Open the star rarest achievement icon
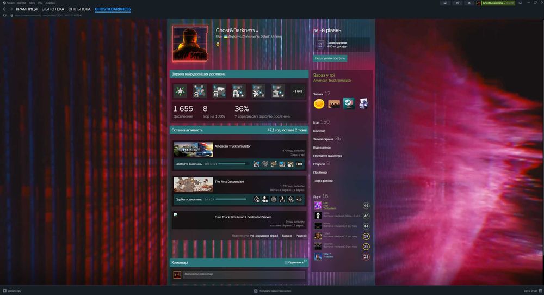Viewport: 544px width, 295px height. pos(180,91)
